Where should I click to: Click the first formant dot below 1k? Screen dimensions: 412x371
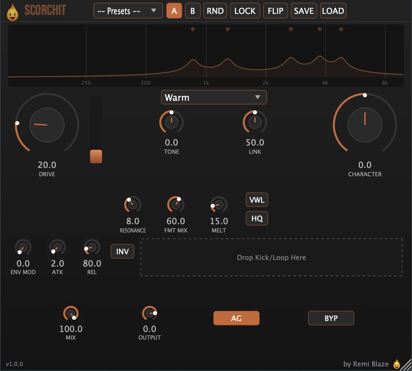[x=193, y=29]
